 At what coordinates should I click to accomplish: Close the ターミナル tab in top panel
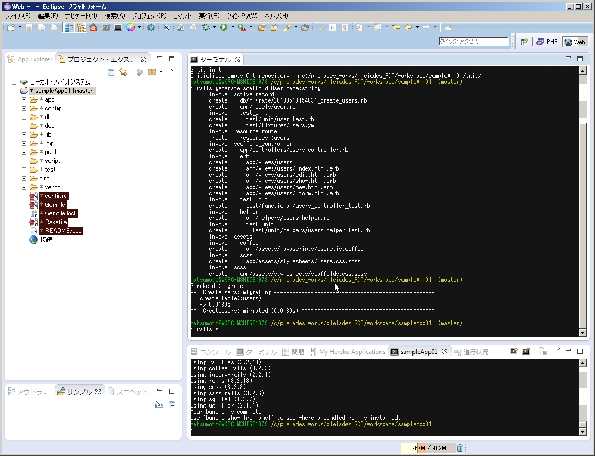pyautogui.click(x=237, y=59)
